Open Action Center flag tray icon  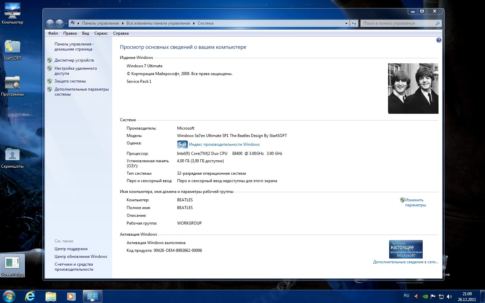tap(433, 297)
